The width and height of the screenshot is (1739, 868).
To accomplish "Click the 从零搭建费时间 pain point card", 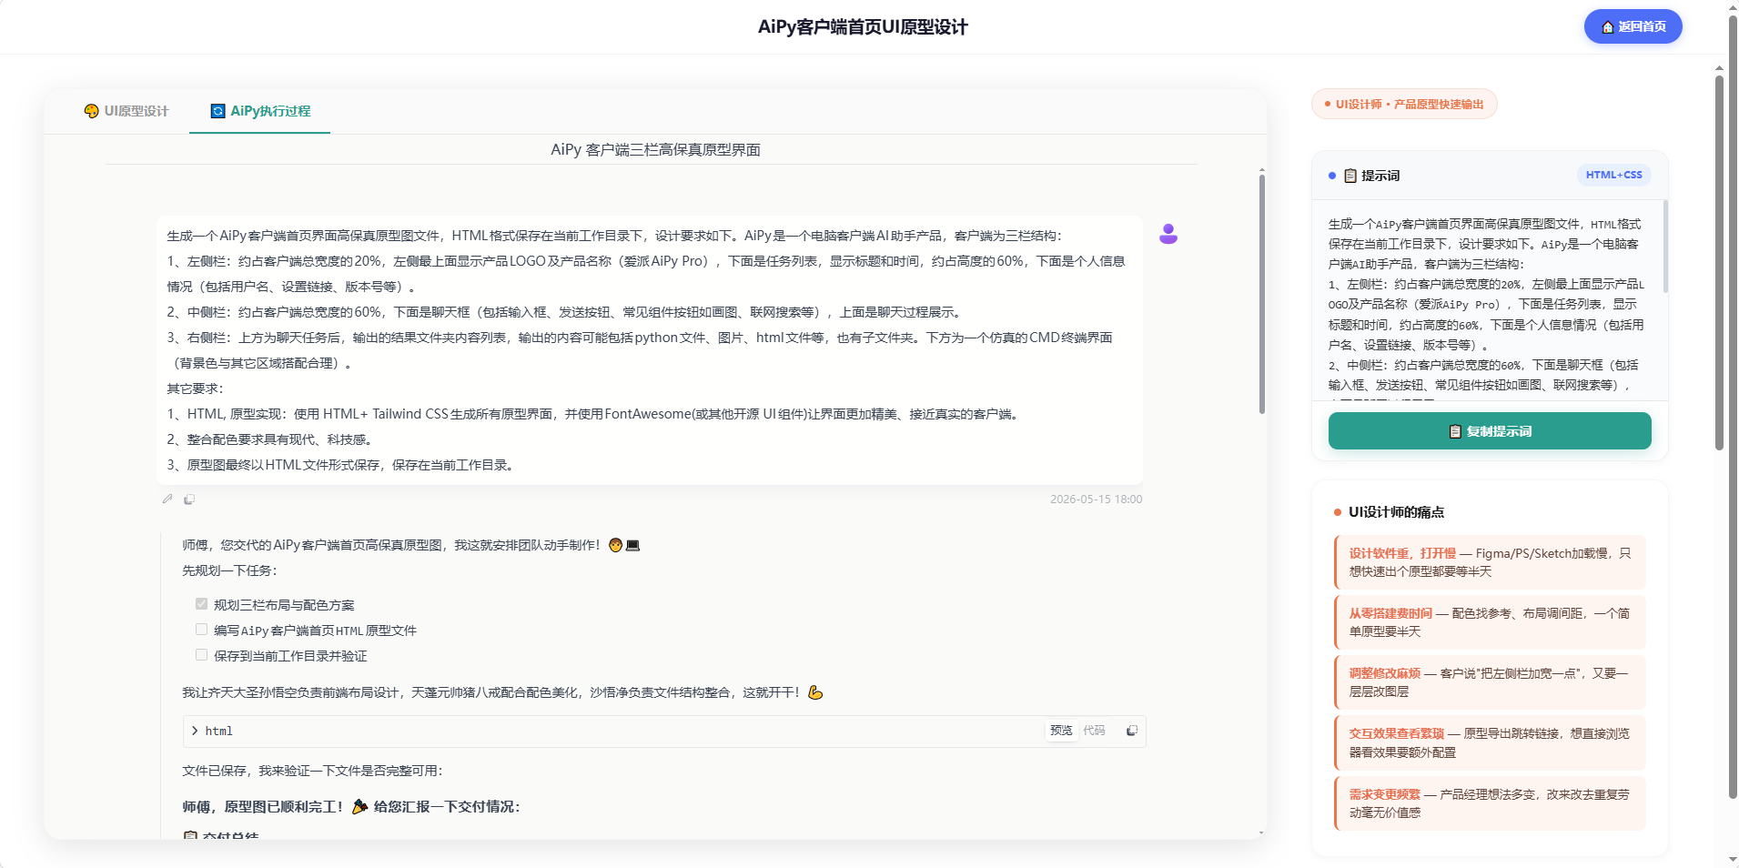I will pyautogui.click(x=1491, y=622).
